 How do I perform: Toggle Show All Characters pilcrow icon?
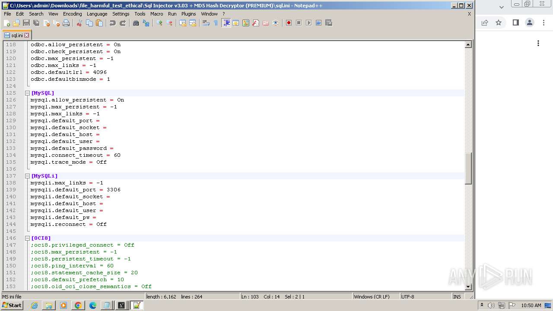[x=216, y=23]
